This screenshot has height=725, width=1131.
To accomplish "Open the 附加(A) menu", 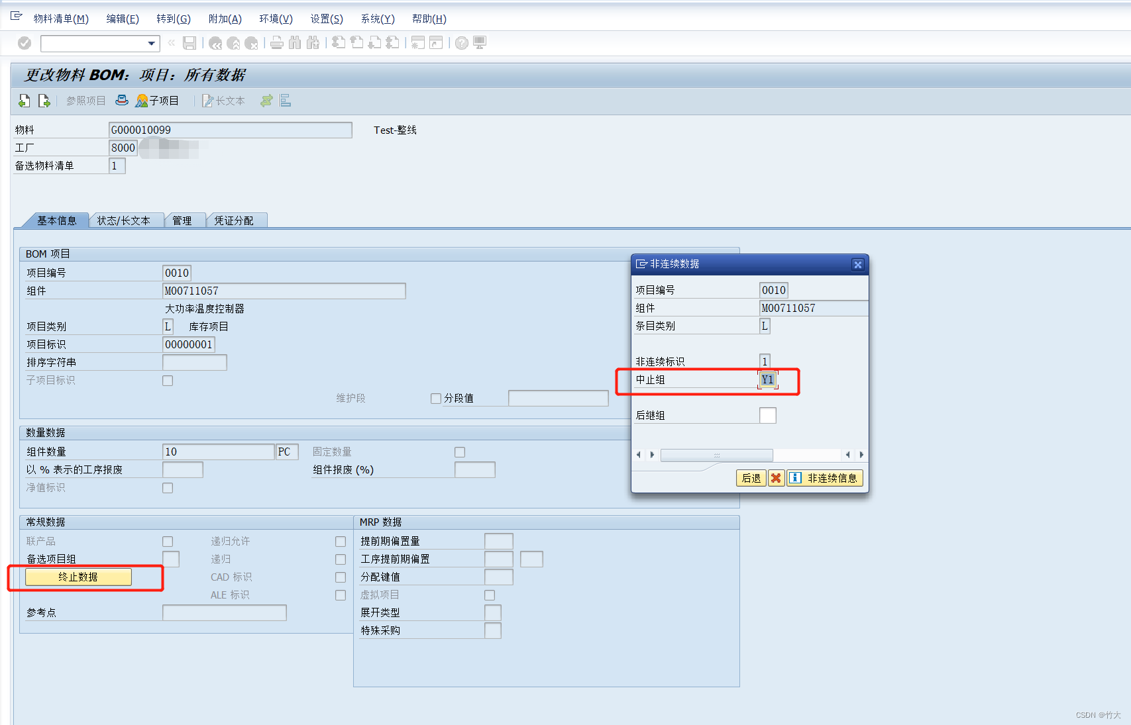I will 225,19.
